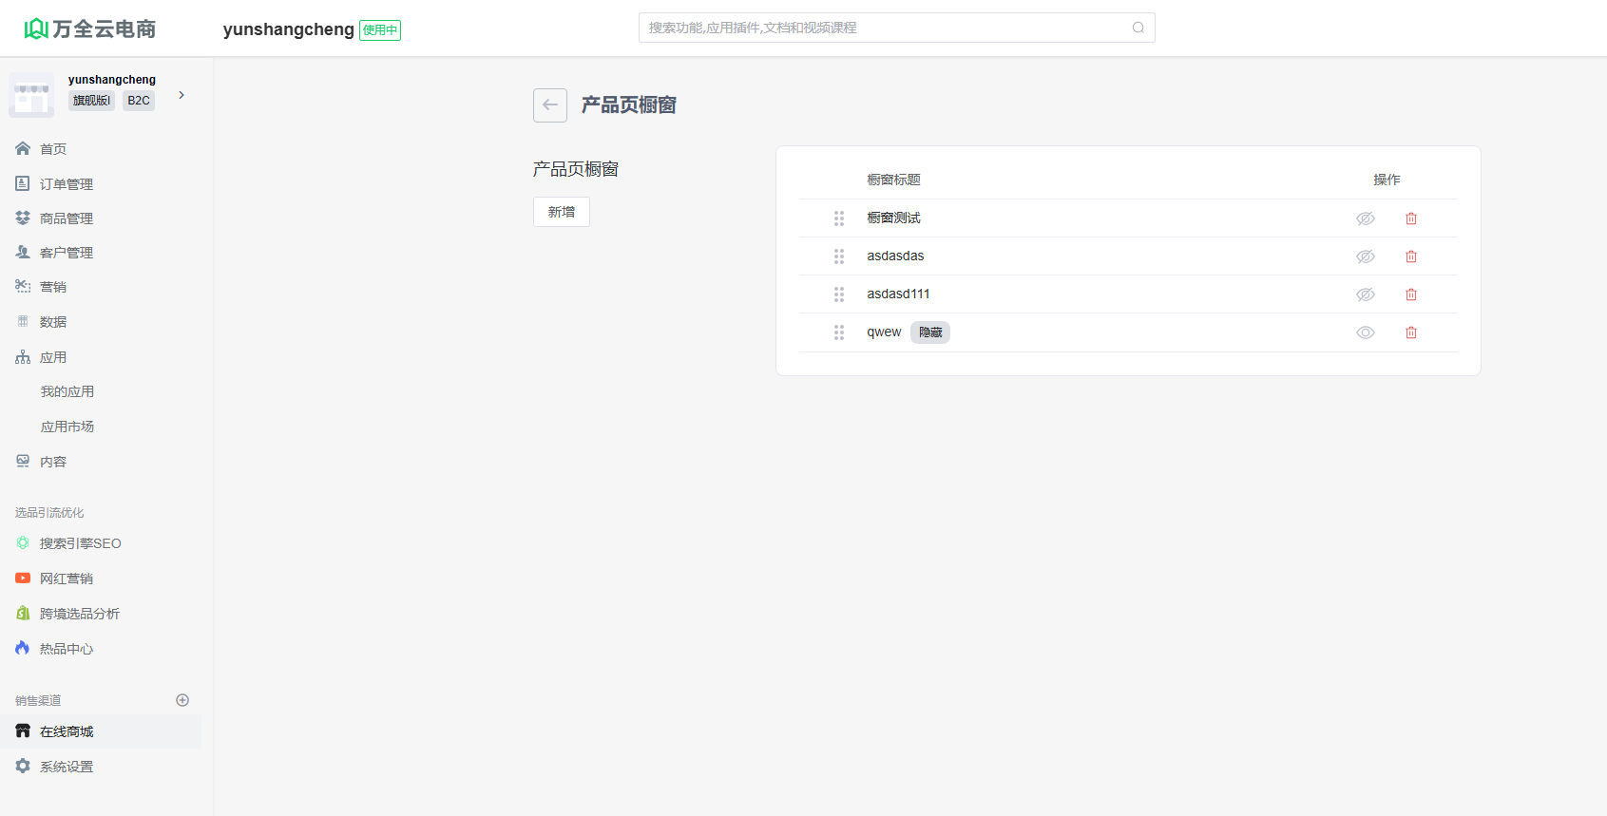Click trash icon for asdasd111
Screen dimensions: 1607x816
click(x=1410, y=294)
